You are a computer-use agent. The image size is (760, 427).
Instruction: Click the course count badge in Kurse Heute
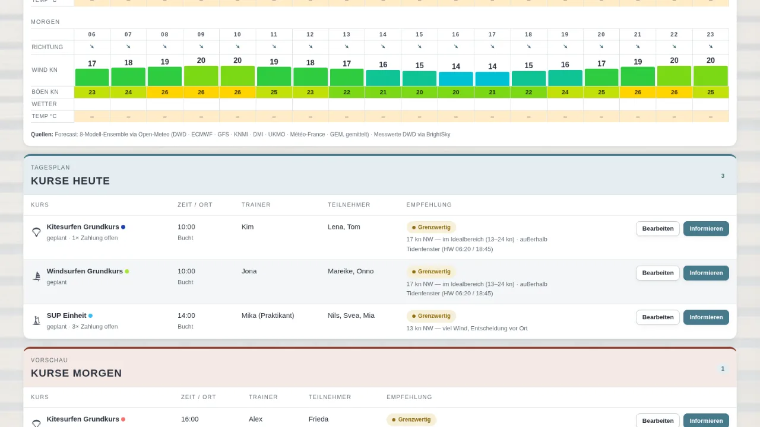pyautogui.click(x=723, y=176)
